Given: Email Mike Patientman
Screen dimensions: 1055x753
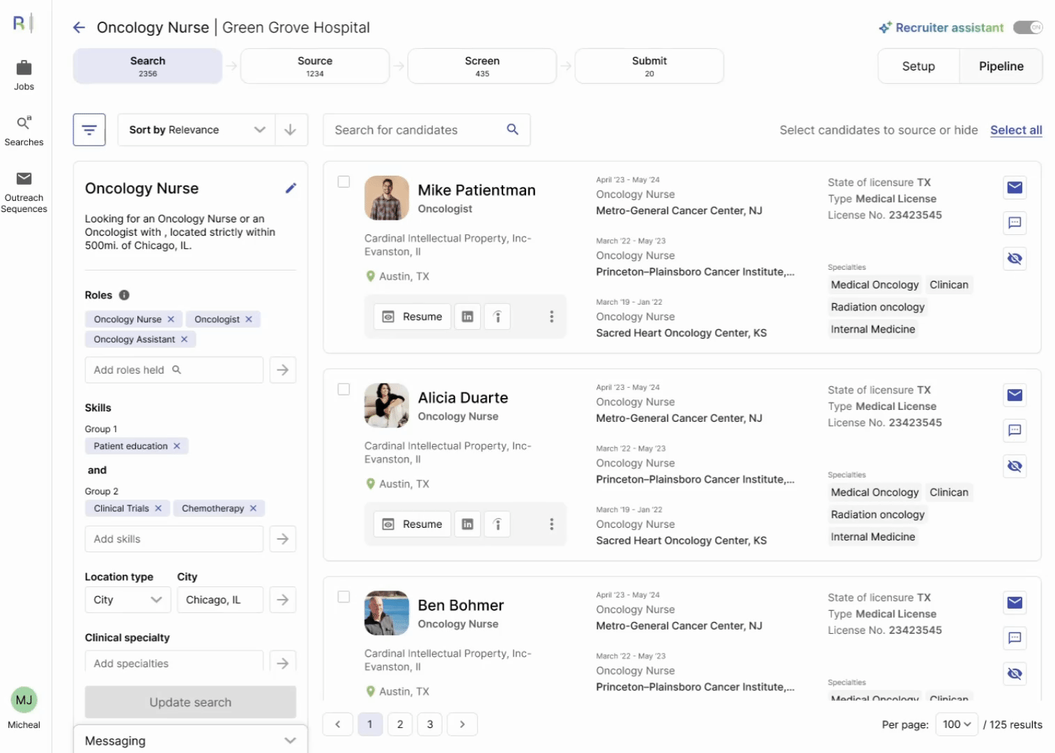Looking at the screenshot, I should [x=1015, y=188].
